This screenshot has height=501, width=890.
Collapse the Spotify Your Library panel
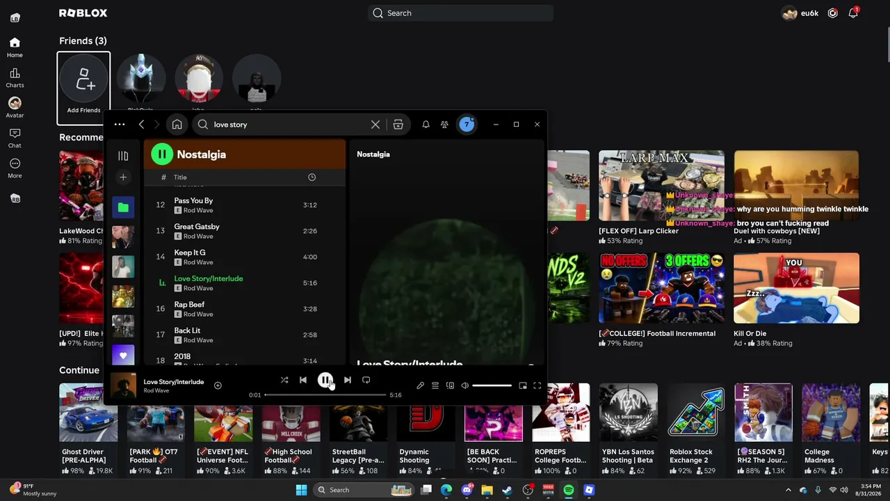123,156
